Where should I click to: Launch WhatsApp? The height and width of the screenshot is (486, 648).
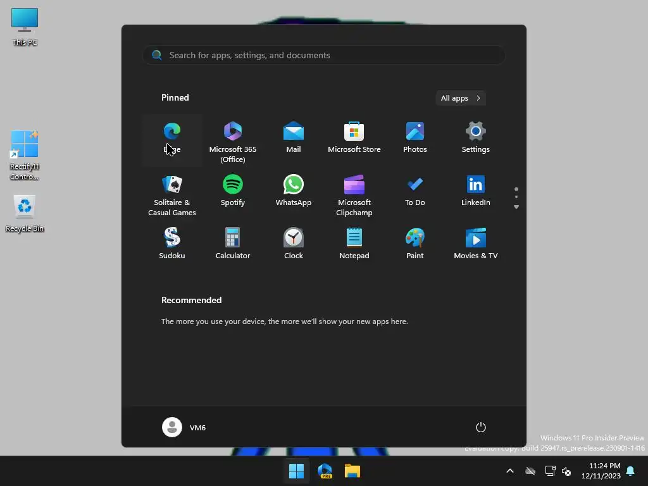coord(294,194)
